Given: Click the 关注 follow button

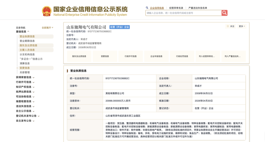Looking at the screenshot, I should point(230,26).
